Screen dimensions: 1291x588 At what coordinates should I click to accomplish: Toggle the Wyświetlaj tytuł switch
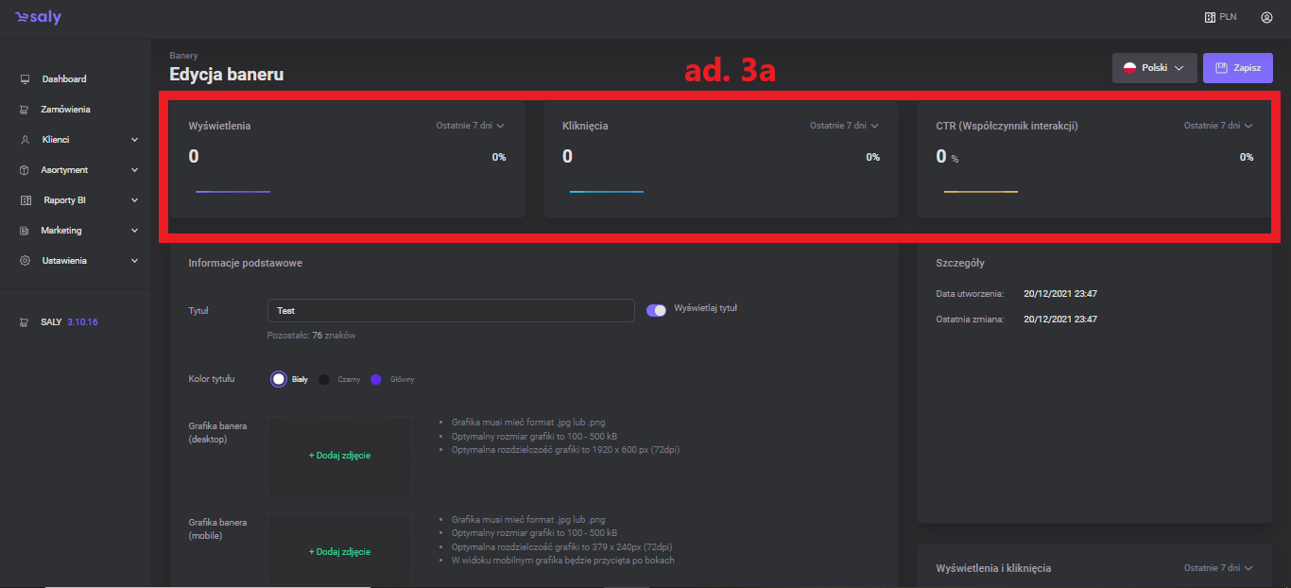click(656, 310)
